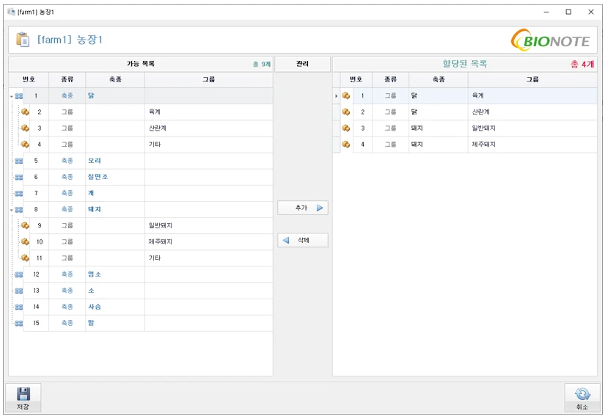The width and height of the screenshot is (608, 419).
Task: Select 산란계 group cell in available list
Action: [x=208, y=128]
